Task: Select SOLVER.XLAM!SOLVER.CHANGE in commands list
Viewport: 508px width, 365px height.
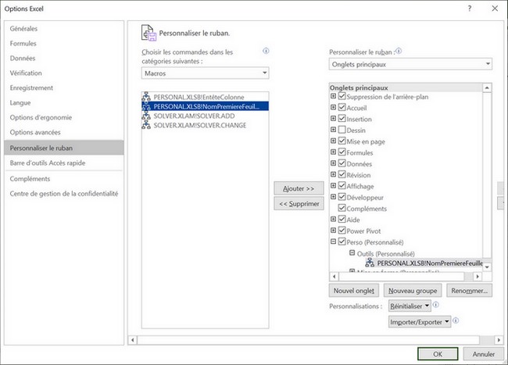Action: coord(202,124)
